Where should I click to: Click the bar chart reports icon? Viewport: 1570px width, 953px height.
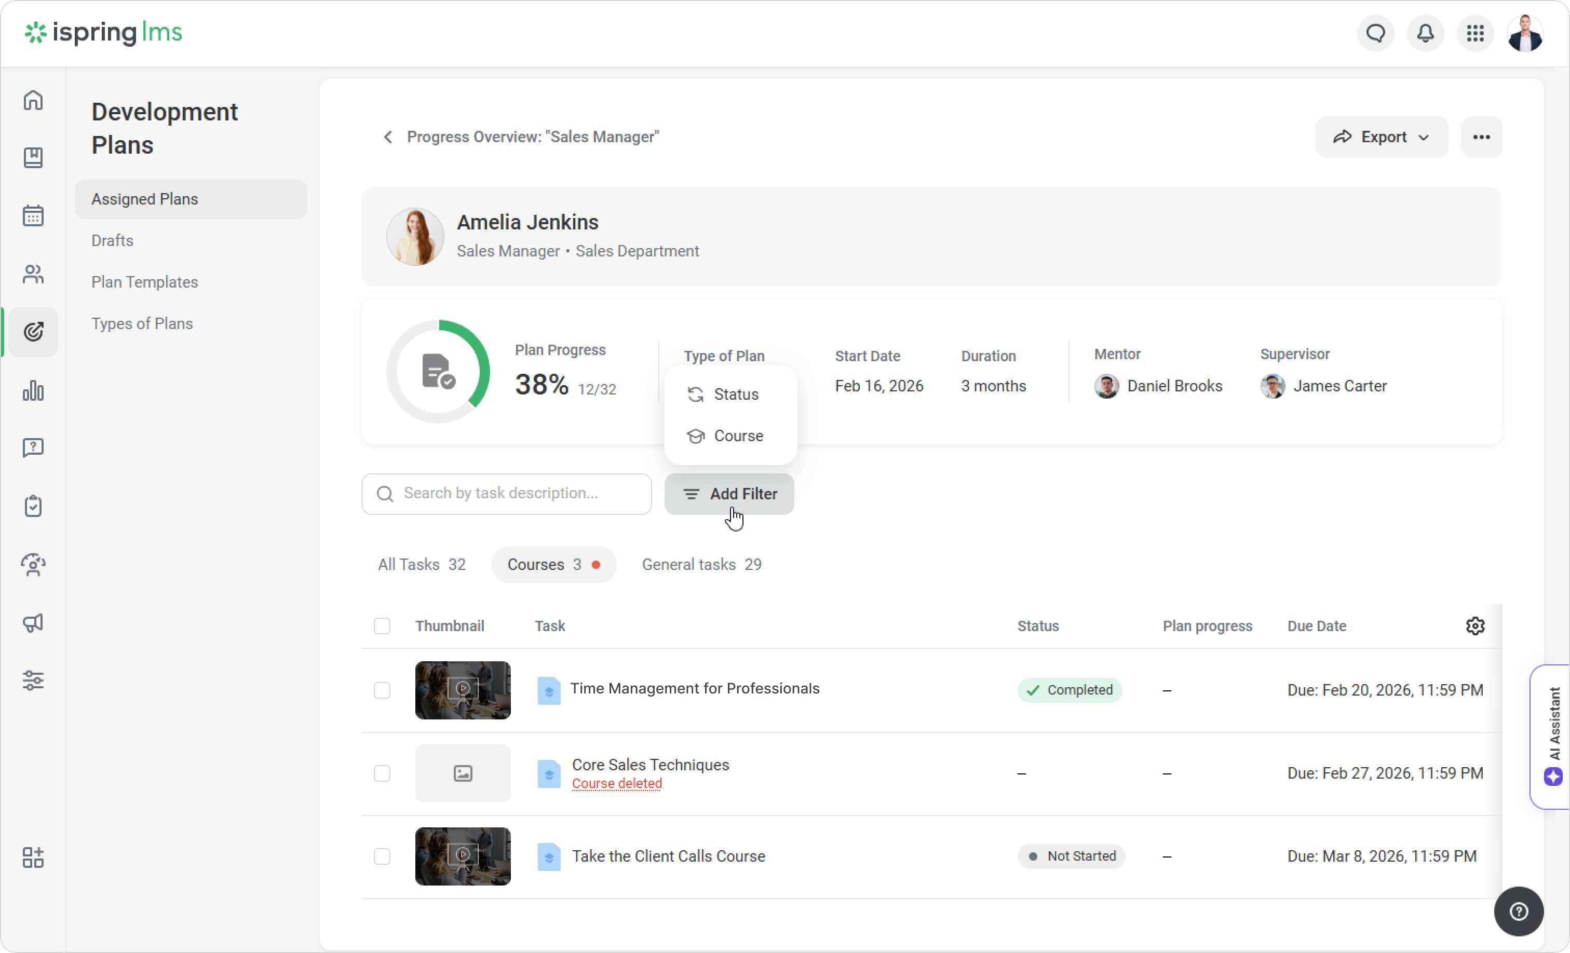tap(33, 390)
